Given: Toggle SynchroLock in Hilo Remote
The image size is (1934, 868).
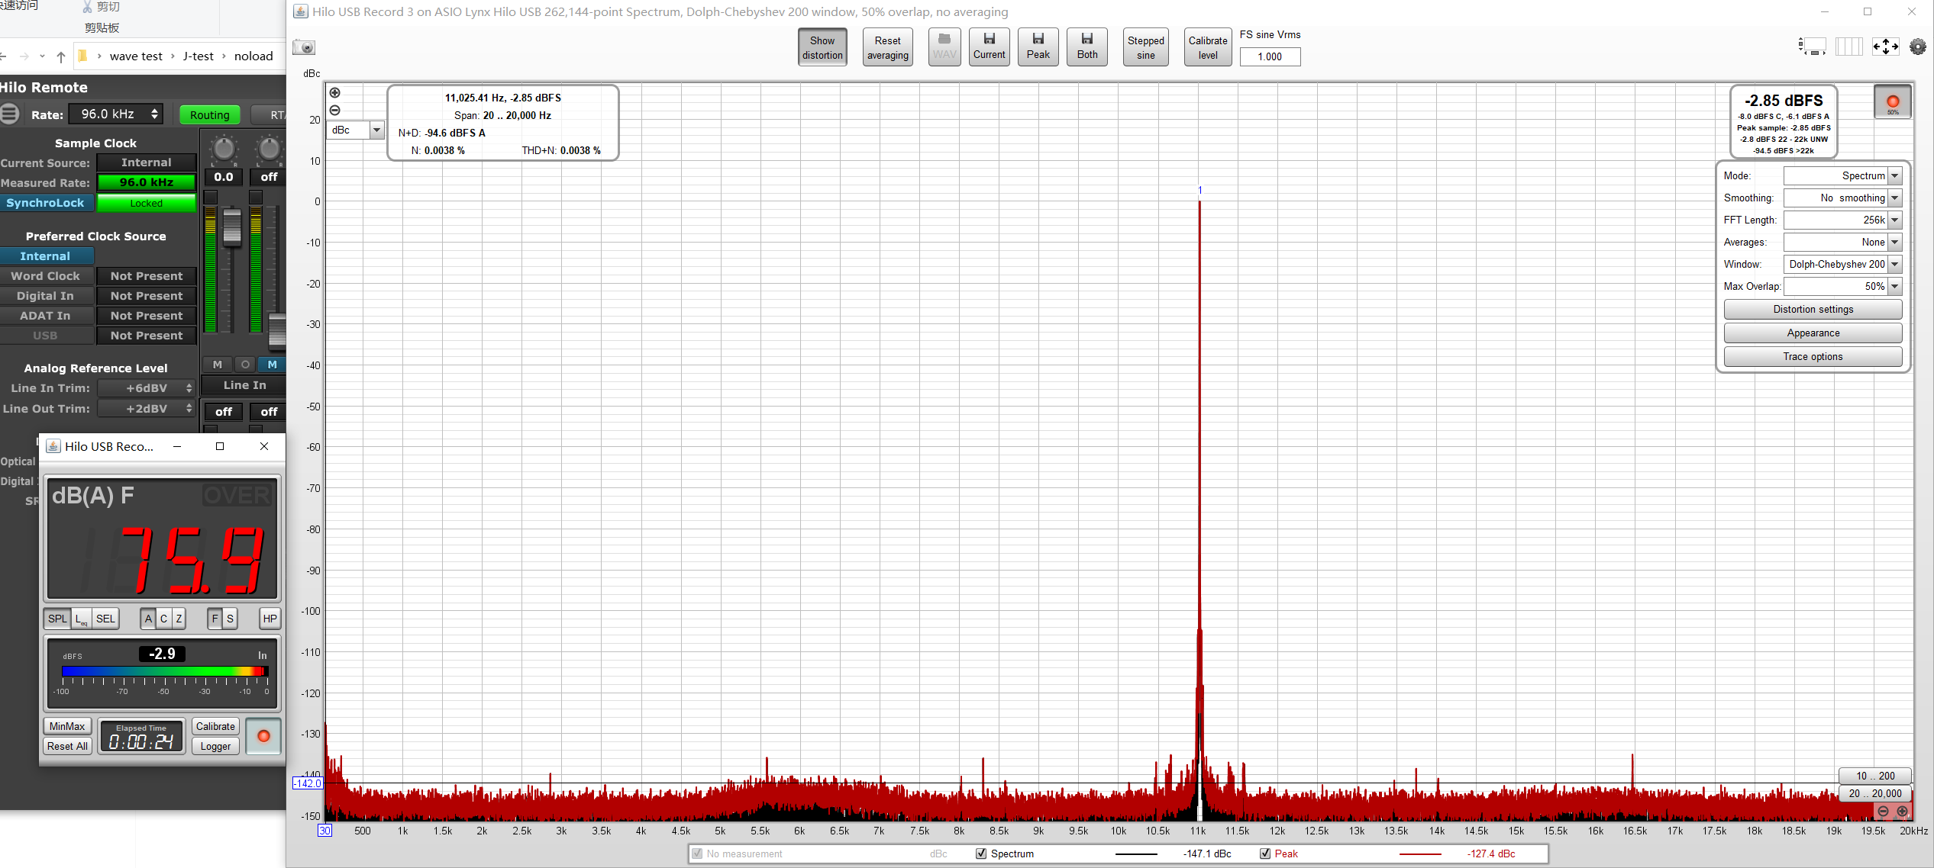Looking at the screenshot, I should pos(46,203).
